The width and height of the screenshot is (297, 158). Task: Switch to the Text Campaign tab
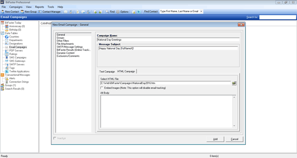click(107, 72)
